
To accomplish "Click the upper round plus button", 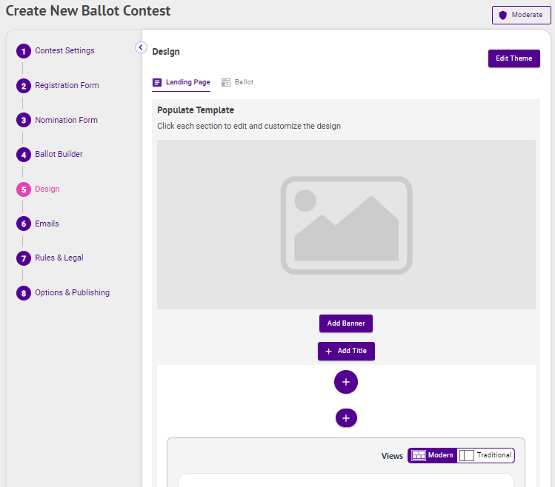I will (346, 382).
